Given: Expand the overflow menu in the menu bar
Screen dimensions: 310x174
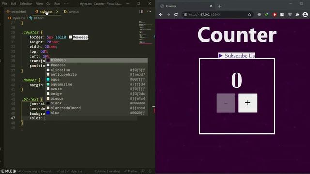Looking at the screenshot, I should [x=66, y=3].
